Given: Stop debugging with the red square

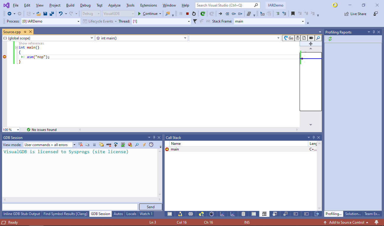Looking at the screenshot, I should 187,14.
